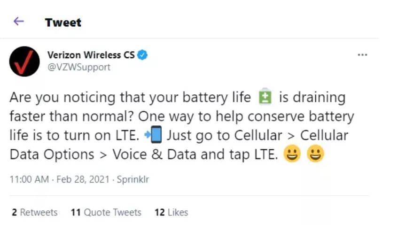Screen dimensions: 398x230
Task: Click the first smiley face emoji
Action: tap(292, 154)
